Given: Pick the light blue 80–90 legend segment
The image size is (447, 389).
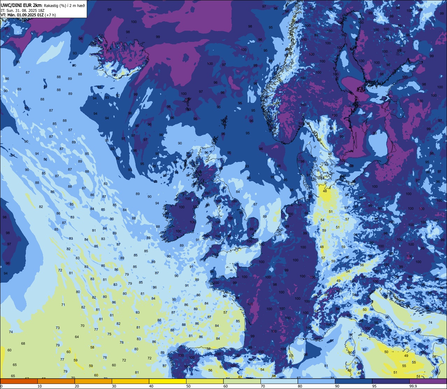Looking at the screenshot, I should click(316, 381).
